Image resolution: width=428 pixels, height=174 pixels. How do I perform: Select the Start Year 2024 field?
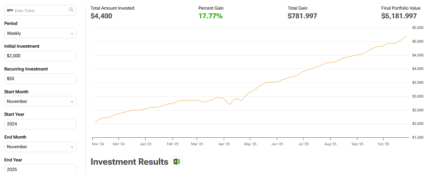40,124
